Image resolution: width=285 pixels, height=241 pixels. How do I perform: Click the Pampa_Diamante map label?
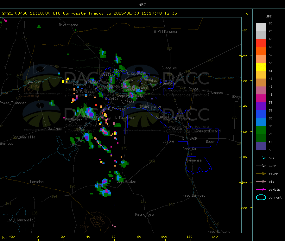(13, 103)
